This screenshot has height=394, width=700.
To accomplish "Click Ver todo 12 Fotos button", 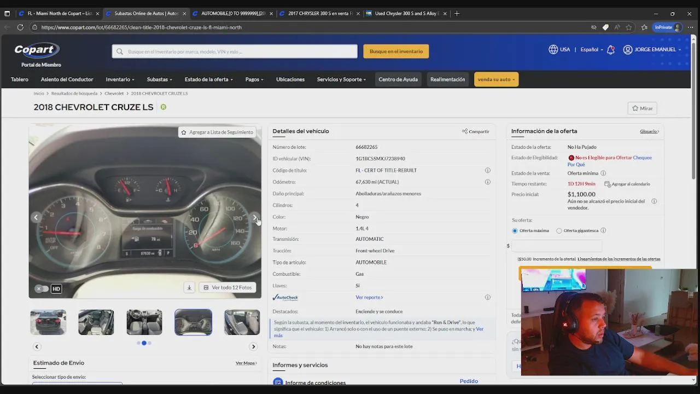I will 227,287.
